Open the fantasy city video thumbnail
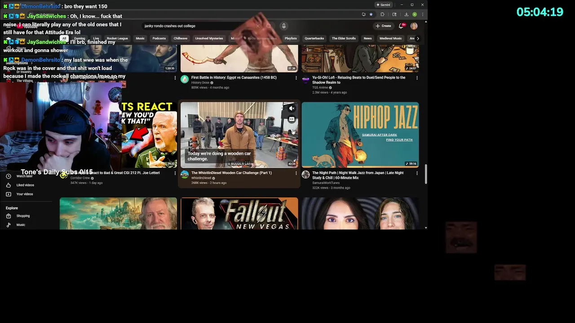The width and height of the screenshot is (575, 323). 118,214
